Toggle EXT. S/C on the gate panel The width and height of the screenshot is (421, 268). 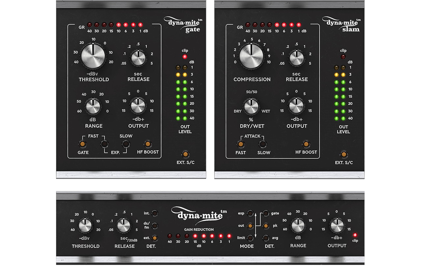coord(186,154)
